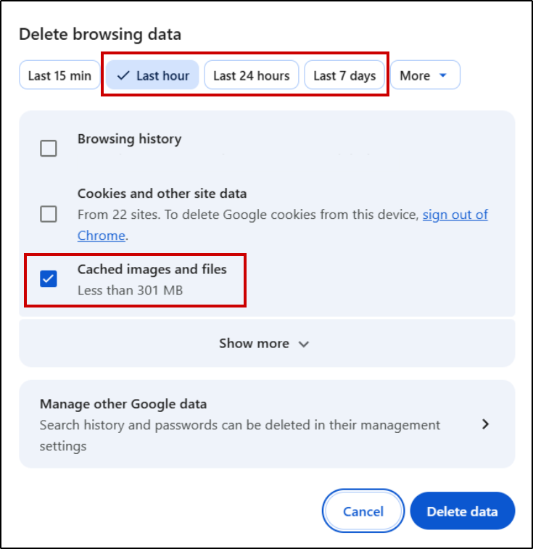533x549 pixels.
Task: Click the Cached images and files label
Action: pyautogui.click(x=152, y=270)
